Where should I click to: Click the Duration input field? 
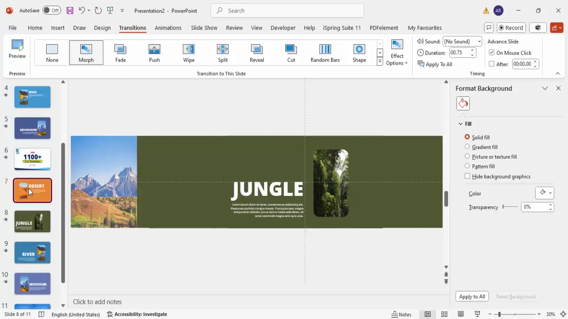click(459, 53)
